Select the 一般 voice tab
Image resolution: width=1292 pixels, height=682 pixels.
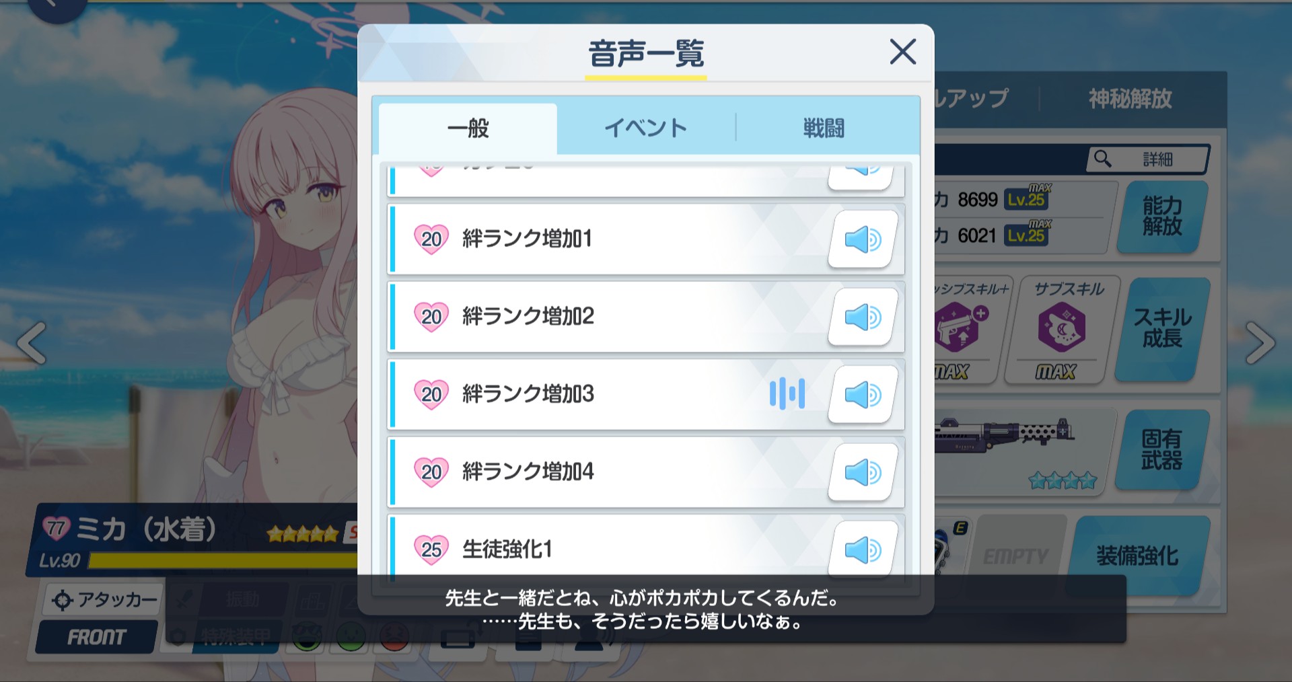coord(468,128)
